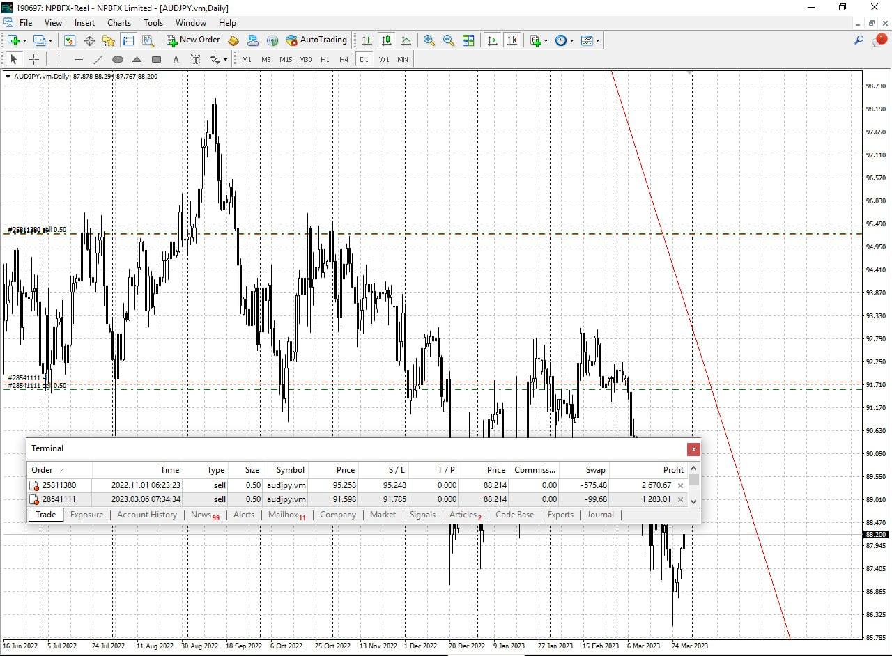
Task: Switch to the M15 timeframe
Action: pos(286,60)
